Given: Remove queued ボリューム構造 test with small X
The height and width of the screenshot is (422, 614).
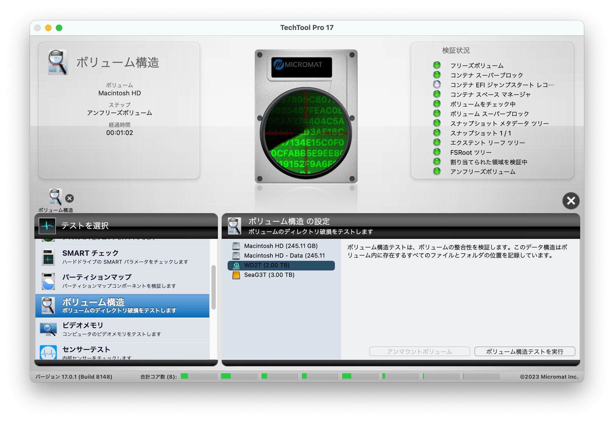Looking at the screenshot, I should (x=70, y=198).
